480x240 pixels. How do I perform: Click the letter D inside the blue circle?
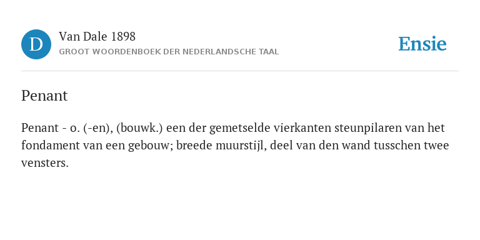point(36,44)
